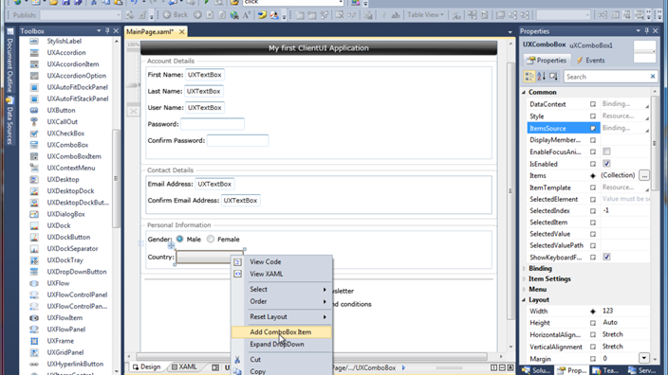Screen dimensions: 668x375
Task: Select UXDialogBox in the Toolbox
Action: (65, 214)
